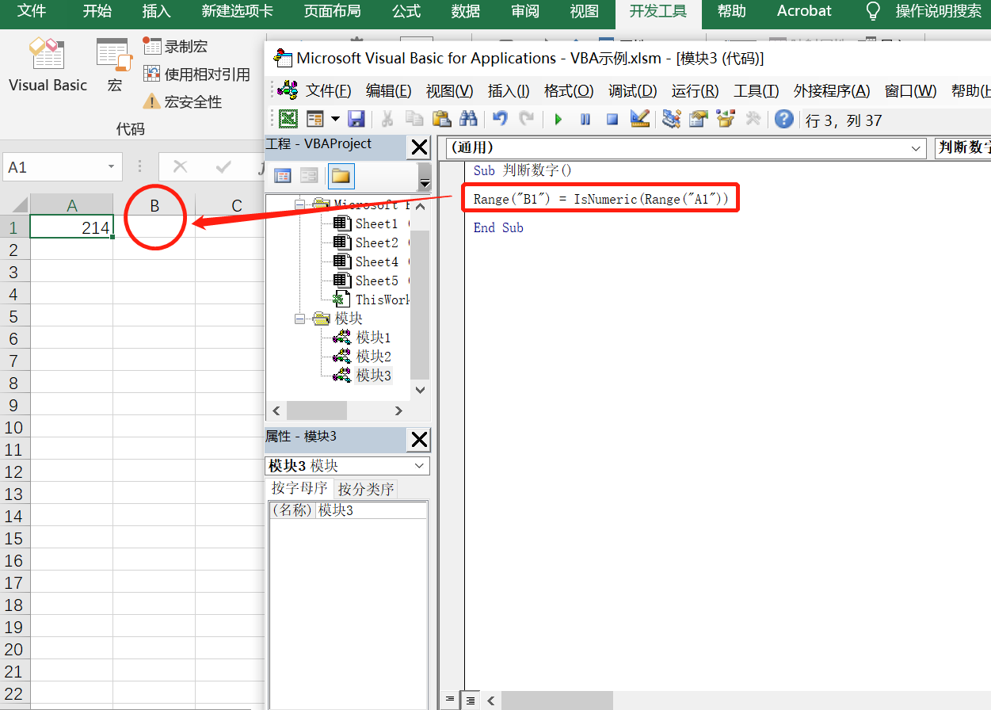Save the project with the disk icon
Screen dimensions: 991x710
[356, 118]
